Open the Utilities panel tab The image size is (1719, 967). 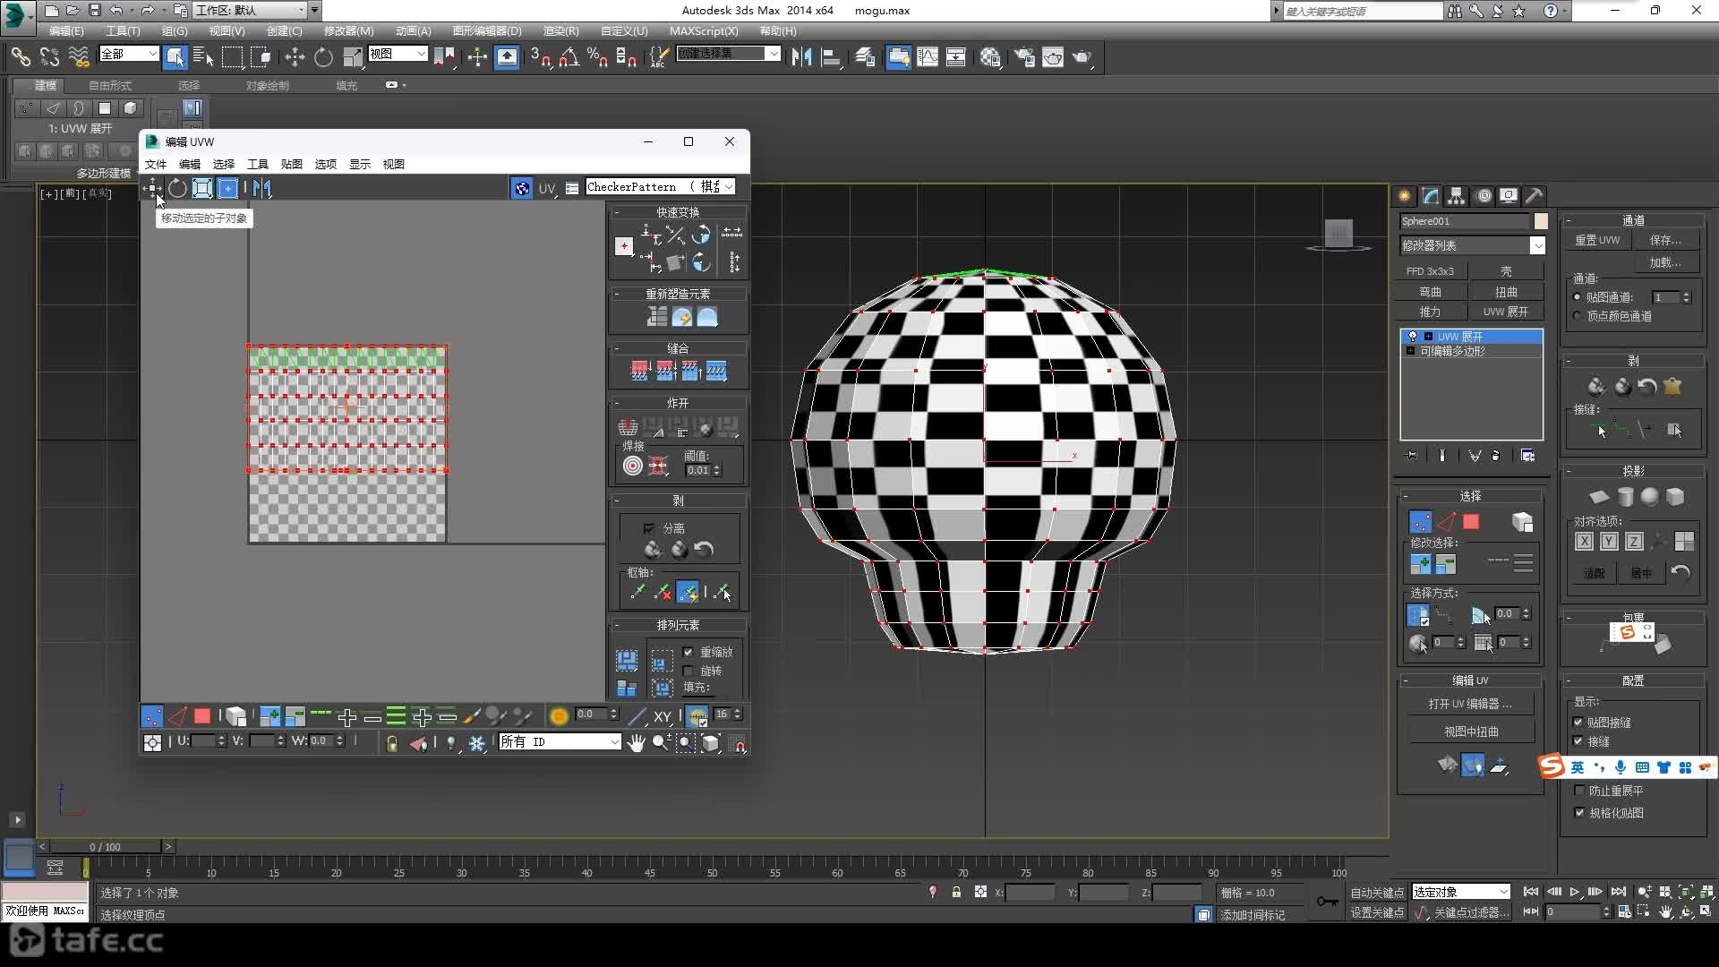click(1535, 196)
